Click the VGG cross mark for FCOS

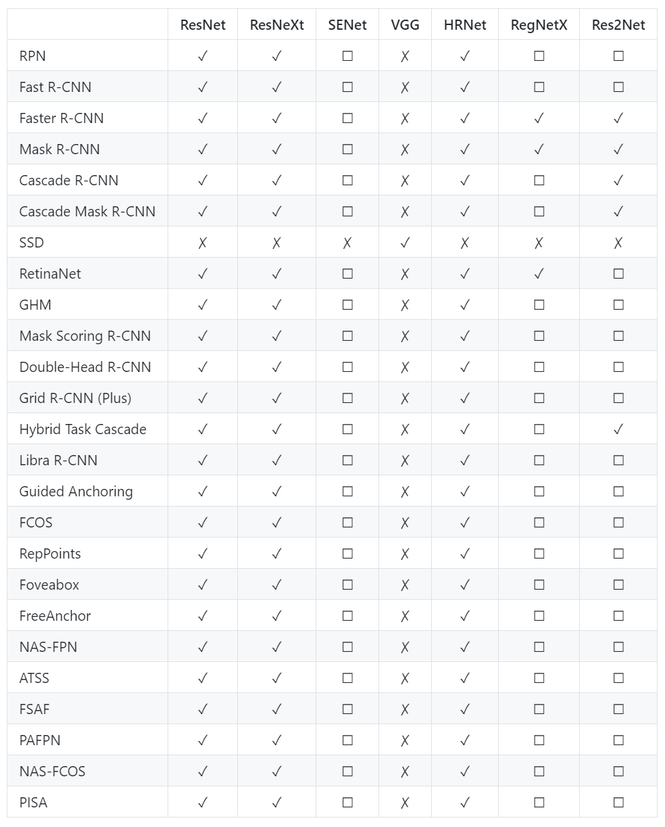click(405, 523)
